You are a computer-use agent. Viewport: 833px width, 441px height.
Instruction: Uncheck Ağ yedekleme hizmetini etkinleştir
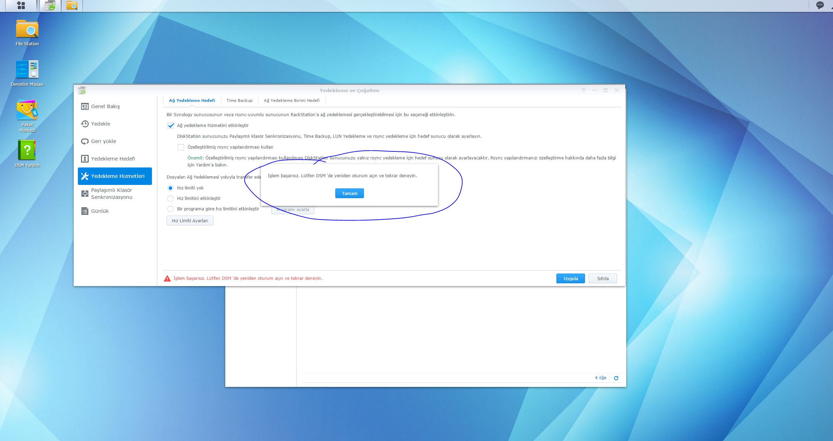pyautogui.click(x=171, y=126)
